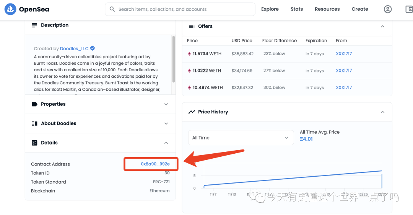
Task: Open the wallet icon
Action: [409, 9]
